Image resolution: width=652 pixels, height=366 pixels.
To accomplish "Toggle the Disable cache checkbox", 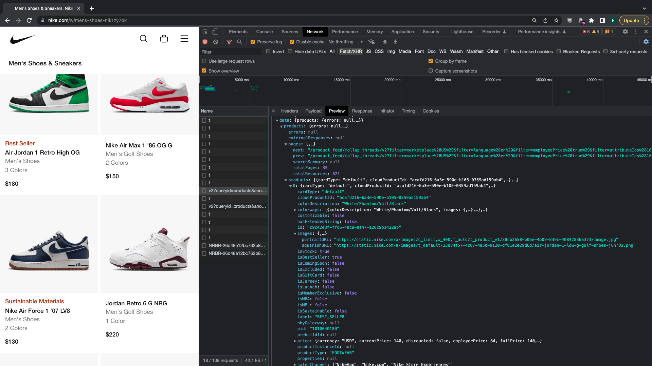I will [292, 42].
